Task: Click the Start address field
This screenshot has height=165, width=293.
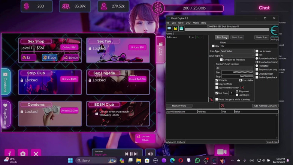Action: click(238, 72)
